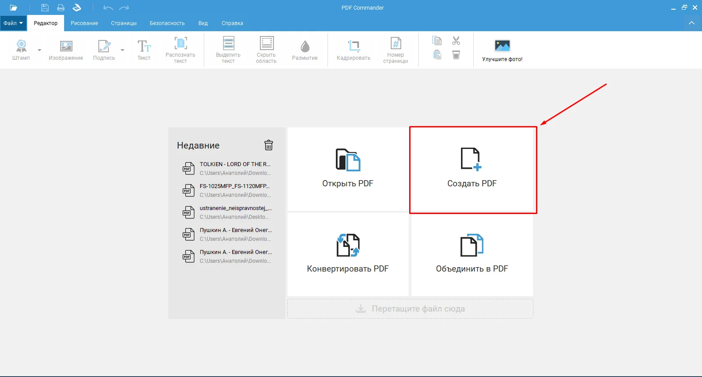Click the redo arrow icon

(124, 8)
